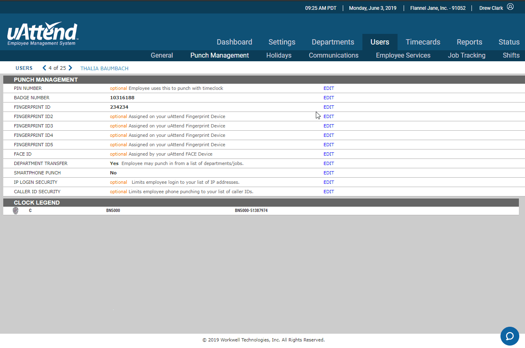Go to next user with right chevron
The width and height of the screenshot is (525, 348).
[x=70, y=68]
